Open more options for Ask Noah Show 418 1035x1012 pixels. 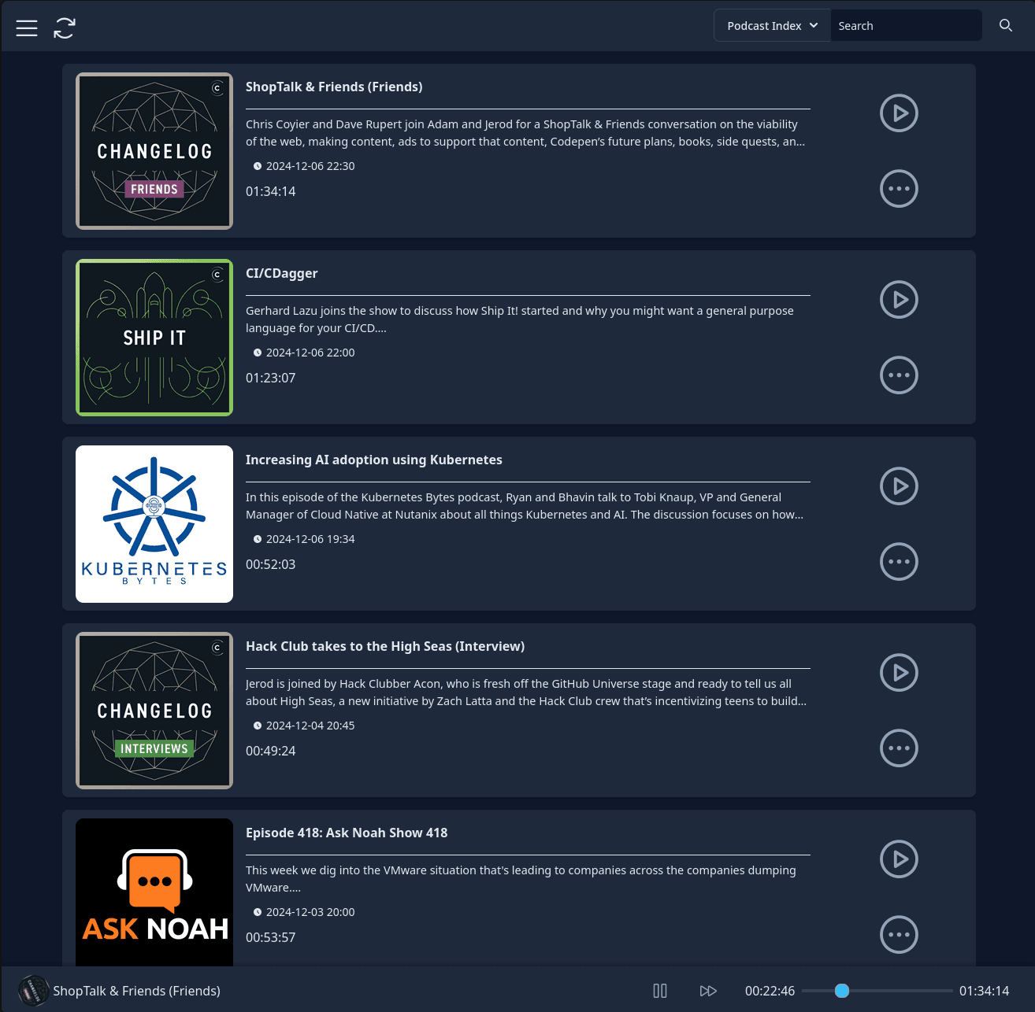click(899, 935)
